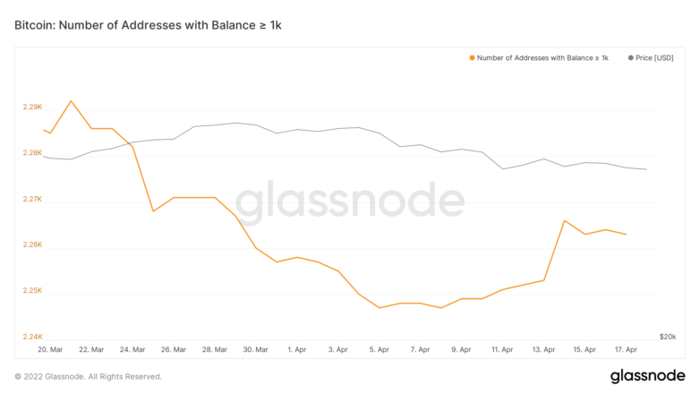Click the '2.26K' y-axis label
700x394 pixels.
(x=32, y=245)
